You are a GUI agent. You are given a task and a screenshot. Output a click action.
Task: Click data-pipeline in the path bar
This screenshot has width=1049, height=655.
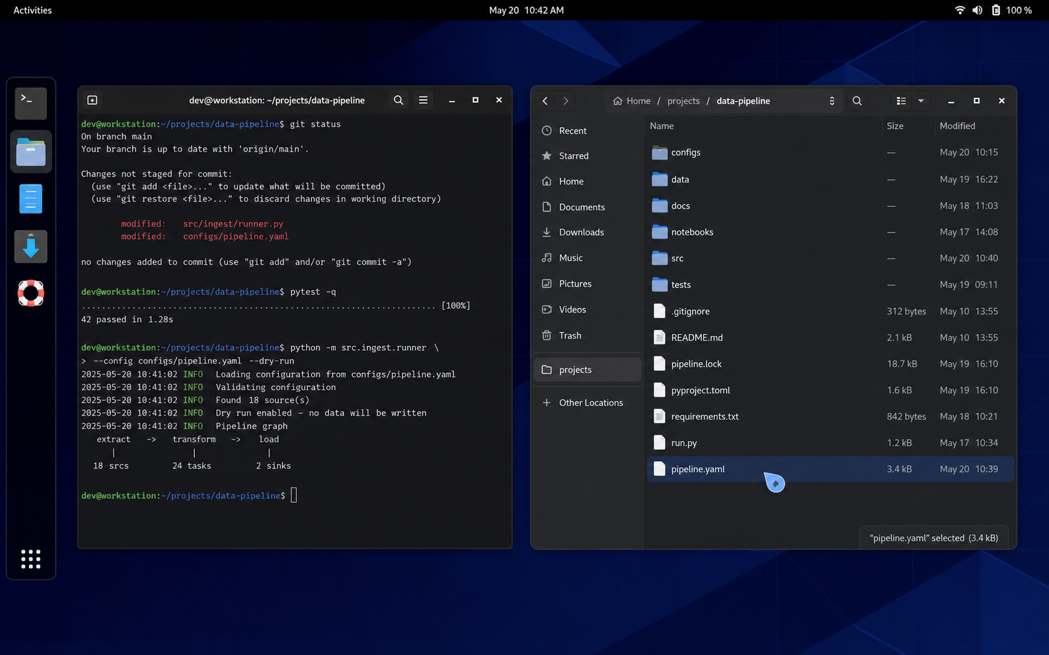(x=743, y=101)
